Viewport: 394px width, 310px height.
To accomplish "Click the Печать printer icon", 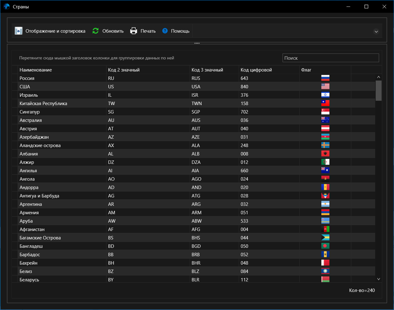I will (134, 31).
